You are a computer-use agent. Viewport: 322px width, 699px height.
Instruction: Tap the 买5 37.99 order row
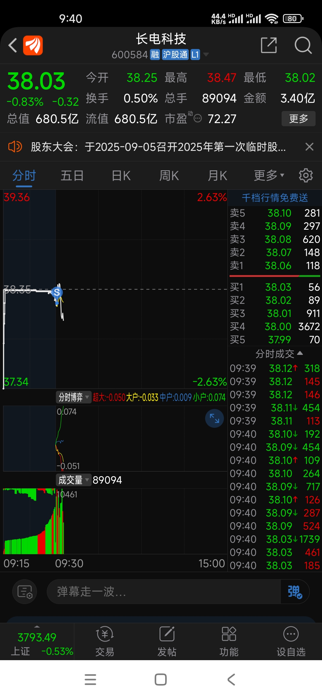tap(275, 340)
